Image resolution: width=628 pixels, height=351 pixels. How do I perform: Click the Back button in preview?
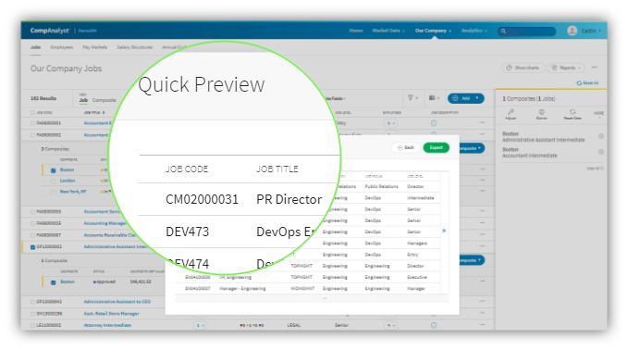405,147
